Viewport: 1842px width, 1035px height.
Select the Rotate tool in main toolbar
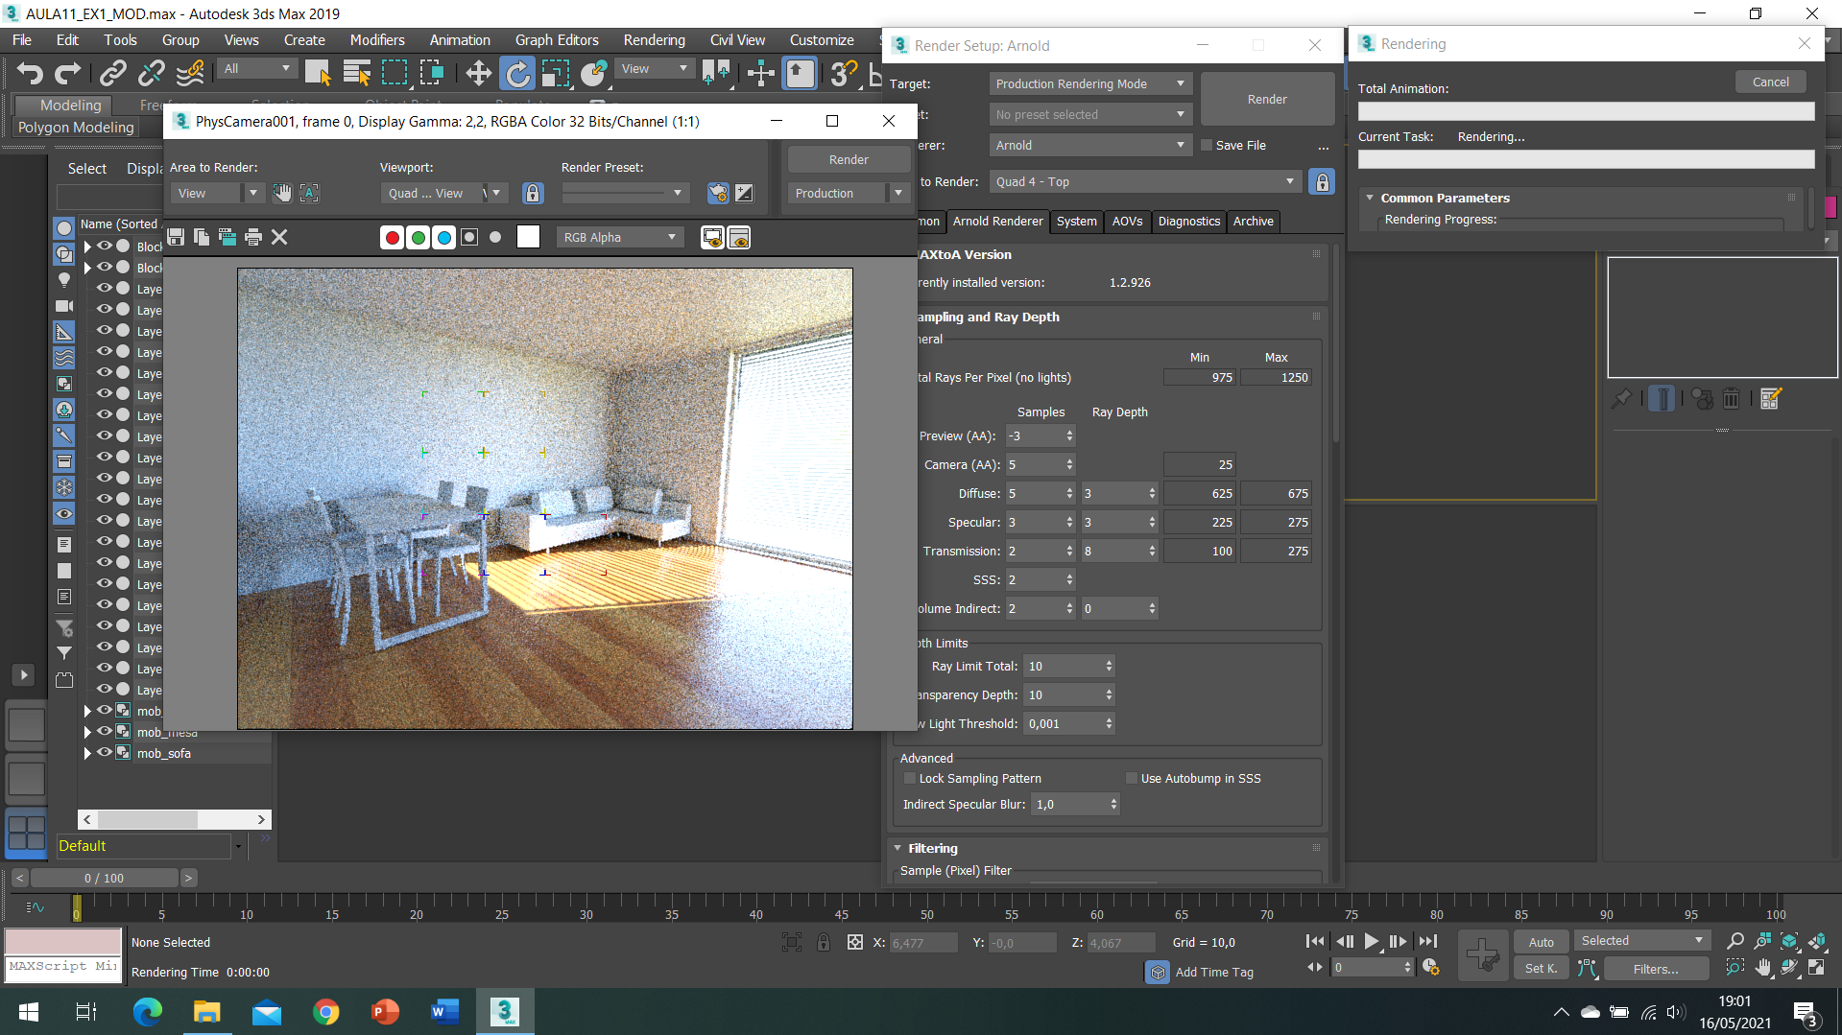[517, 73]
